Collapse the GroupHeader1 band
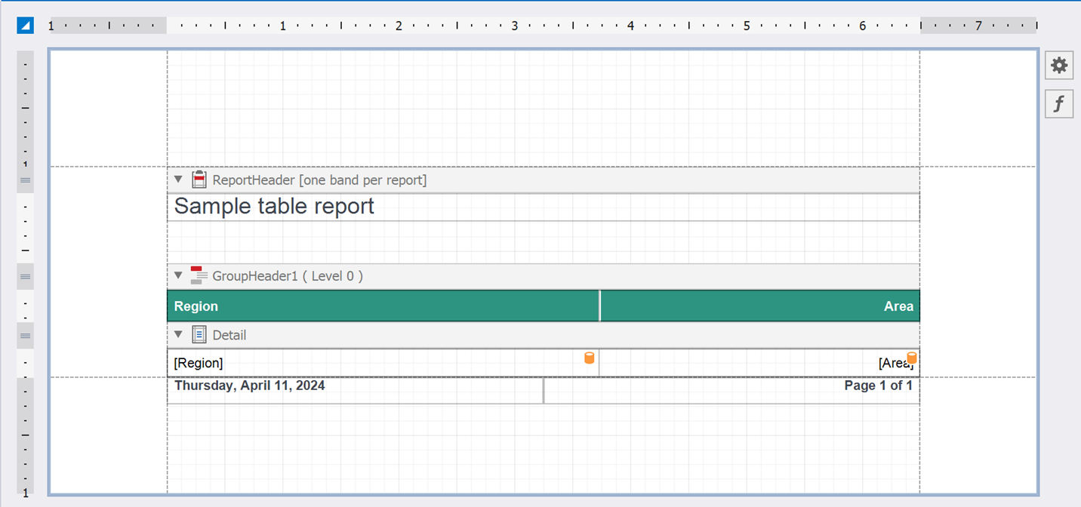This screenshot has height=507, width=1081. [178, 275]
